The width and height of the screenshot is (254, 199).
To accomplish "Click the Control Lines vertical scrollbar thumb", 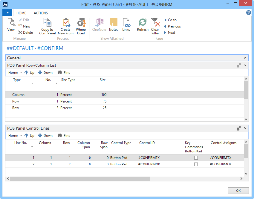I will click(246, 151).
